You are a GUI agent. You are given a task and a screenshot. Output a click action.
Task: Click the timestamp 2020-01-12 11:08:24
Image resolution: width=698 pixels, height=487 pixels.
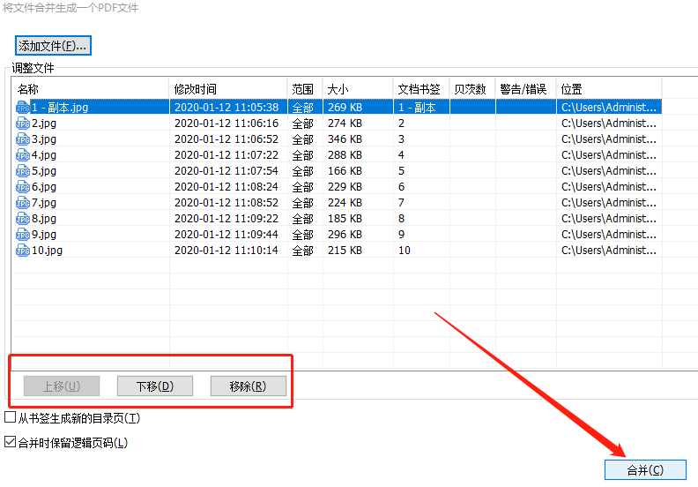(226, 187)
